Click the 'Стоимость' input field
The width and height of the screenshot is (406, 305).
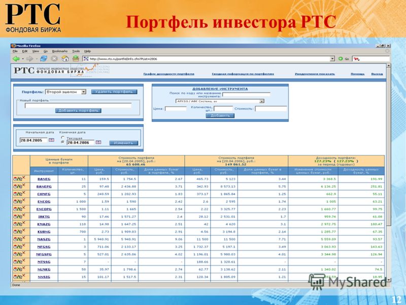click(271, 109)
